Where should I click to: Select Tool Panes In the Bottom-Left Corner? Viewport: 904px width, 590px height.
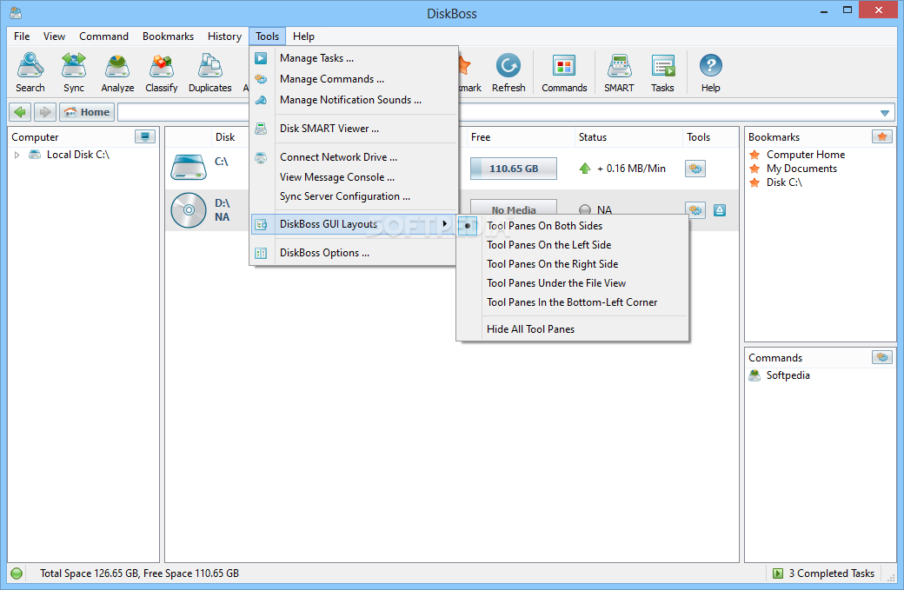point(573,302)
